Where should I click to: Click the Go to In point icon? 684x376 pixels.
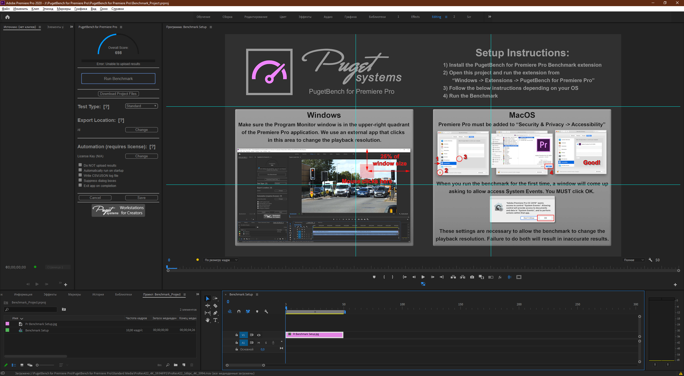coord(405,277)
